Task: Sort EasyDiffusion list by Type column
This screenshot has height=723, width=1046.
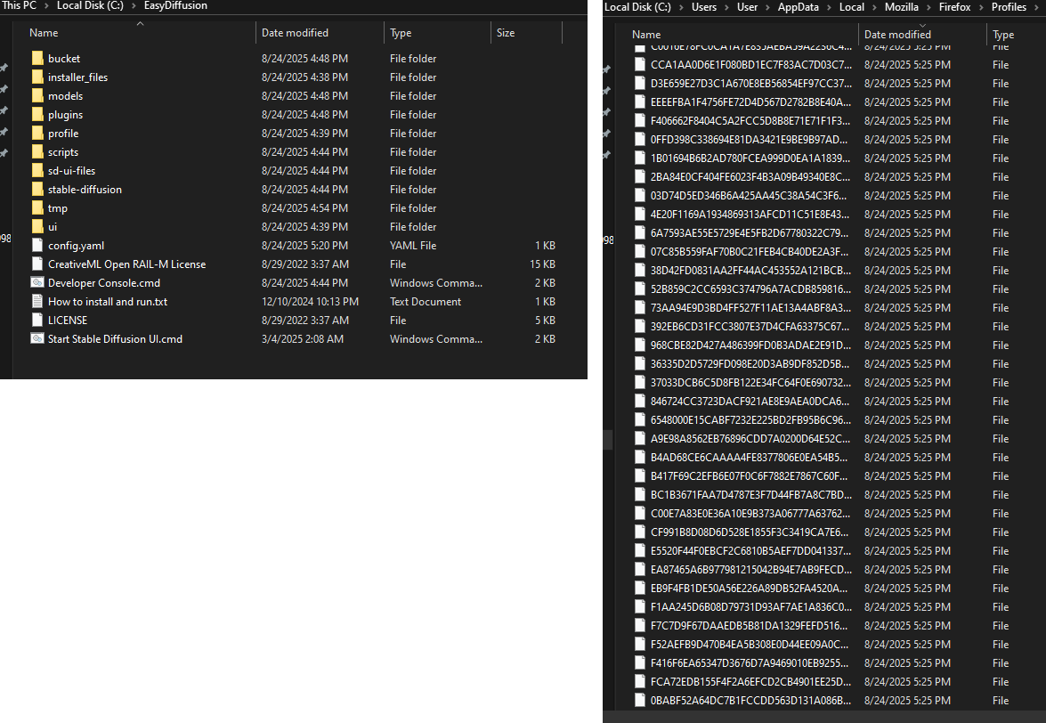Action: (401, 33)
